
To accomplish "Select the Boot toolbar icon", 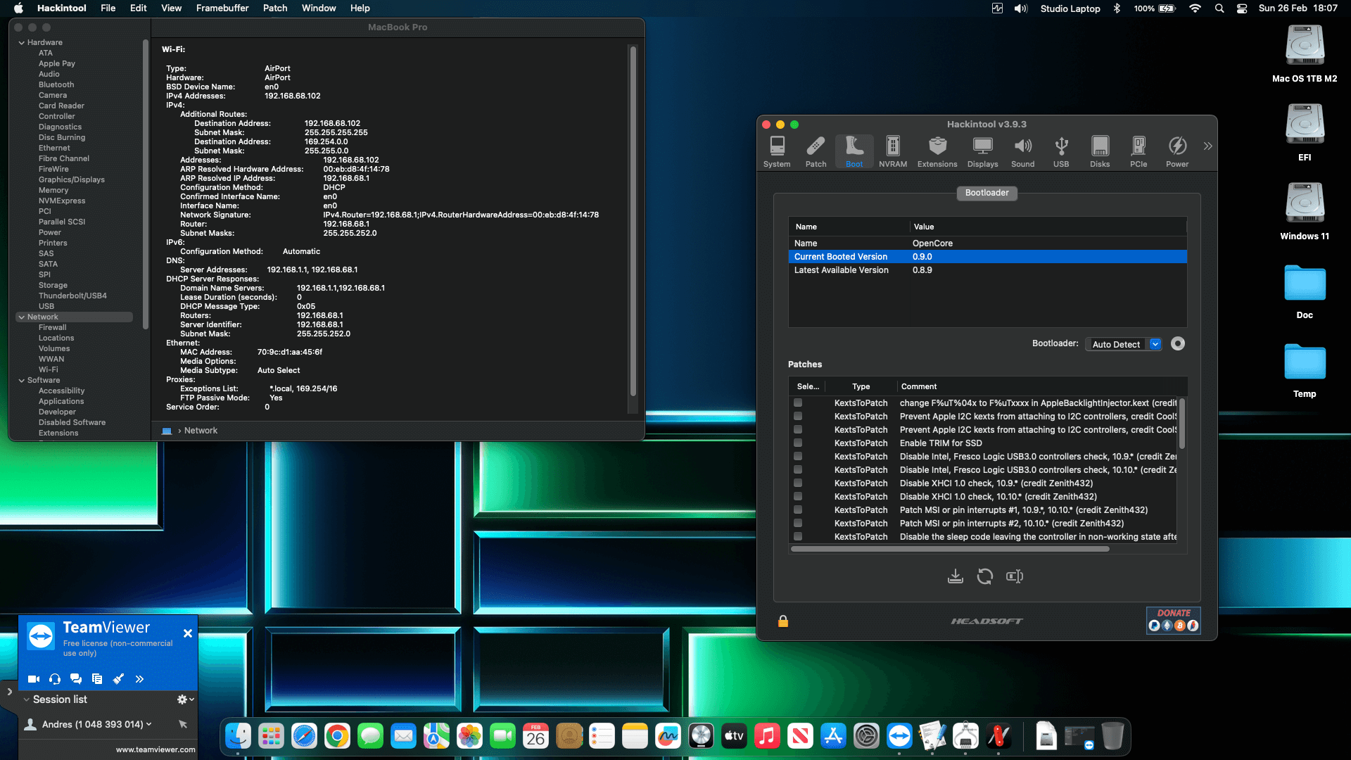I will (x=854, y=151).
